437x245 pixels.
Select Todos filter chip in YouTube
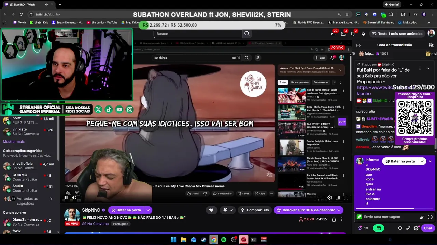[283, 82]
